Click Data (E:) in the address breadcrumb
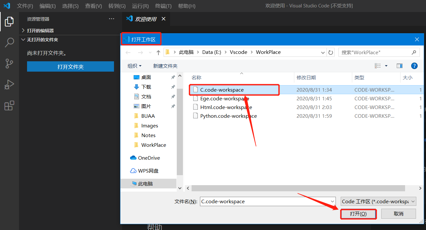This screenshot has width=426, height=230. point(212,52)
